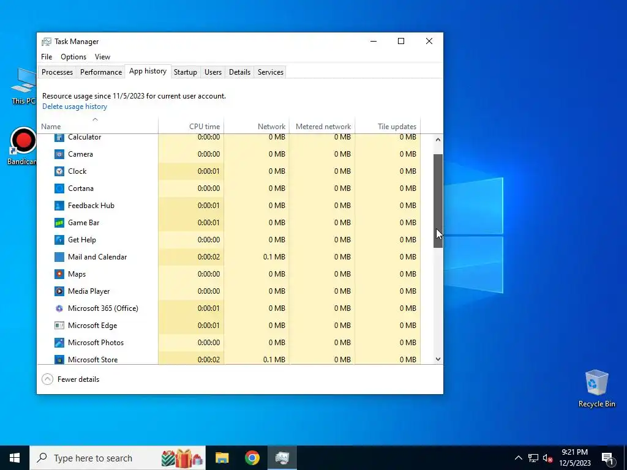This screenshot has width=627, height=470.
Task: Select the Bandicam desktop shortcut
Action: (23, 146)
